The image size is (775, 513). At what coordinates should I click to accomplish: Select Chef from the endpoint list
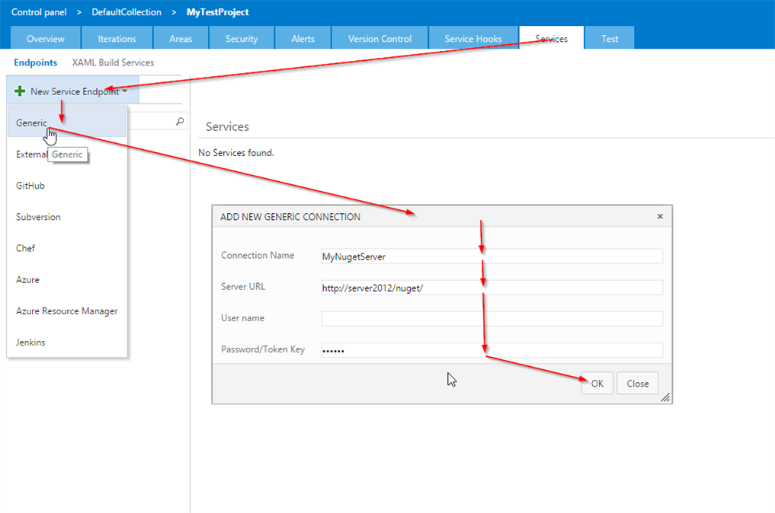(24, 248)
